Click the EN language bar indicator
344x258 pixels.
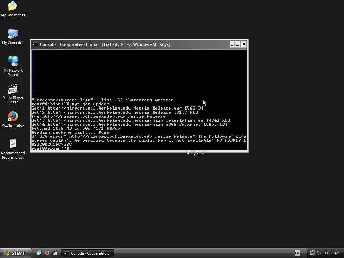(x=297, y=253)
